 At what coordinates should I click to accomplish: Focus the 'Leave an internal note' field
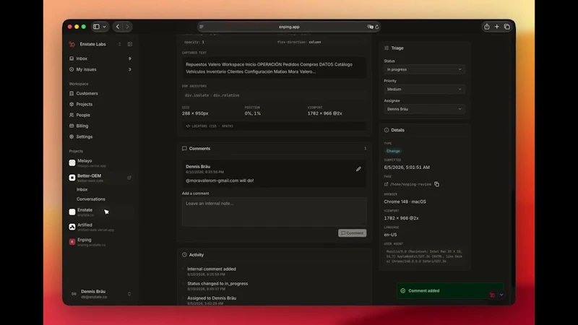click(x=274, y=212)
